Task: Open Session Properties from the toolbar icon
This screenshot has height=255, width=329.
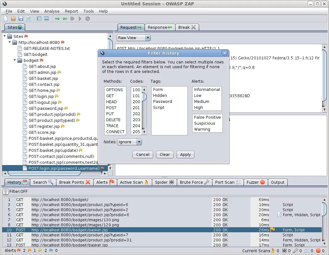Action: point(28,19)
